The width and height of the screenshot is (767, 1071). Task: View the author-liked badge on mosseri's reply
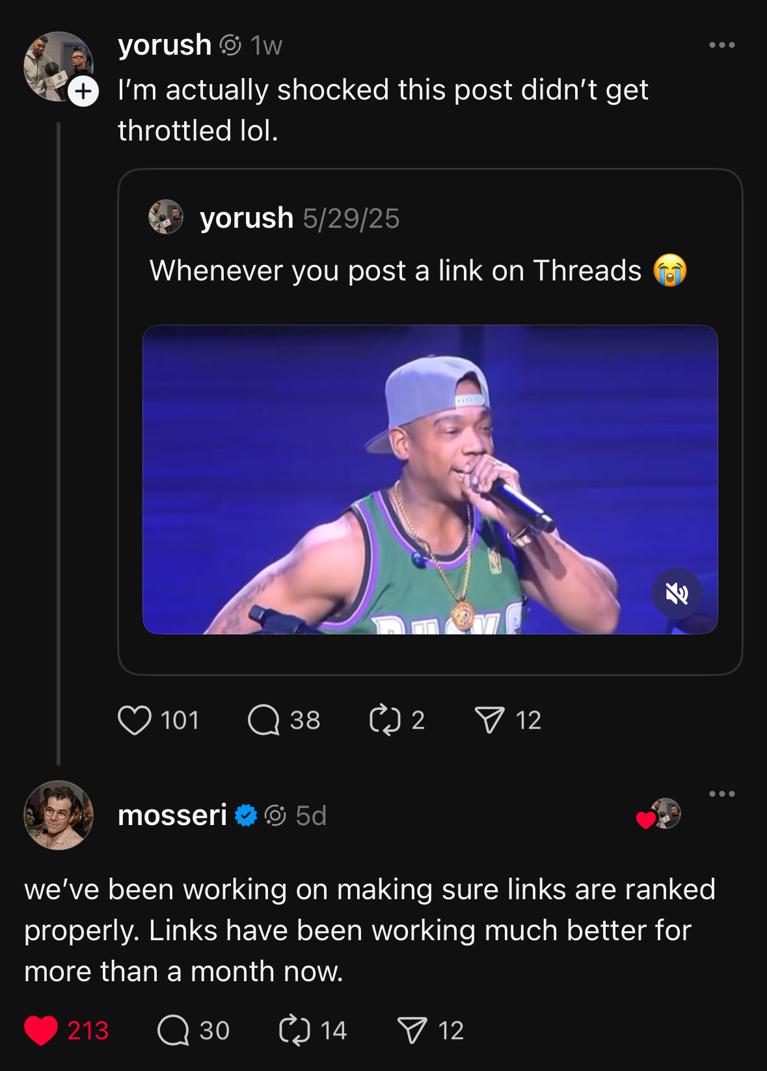659,814
